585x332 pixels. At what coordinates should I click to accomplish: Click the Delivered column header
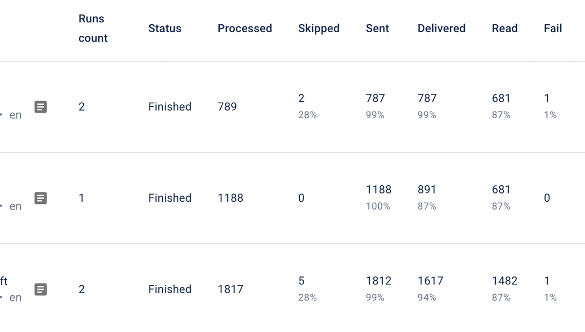click(441, 29)
